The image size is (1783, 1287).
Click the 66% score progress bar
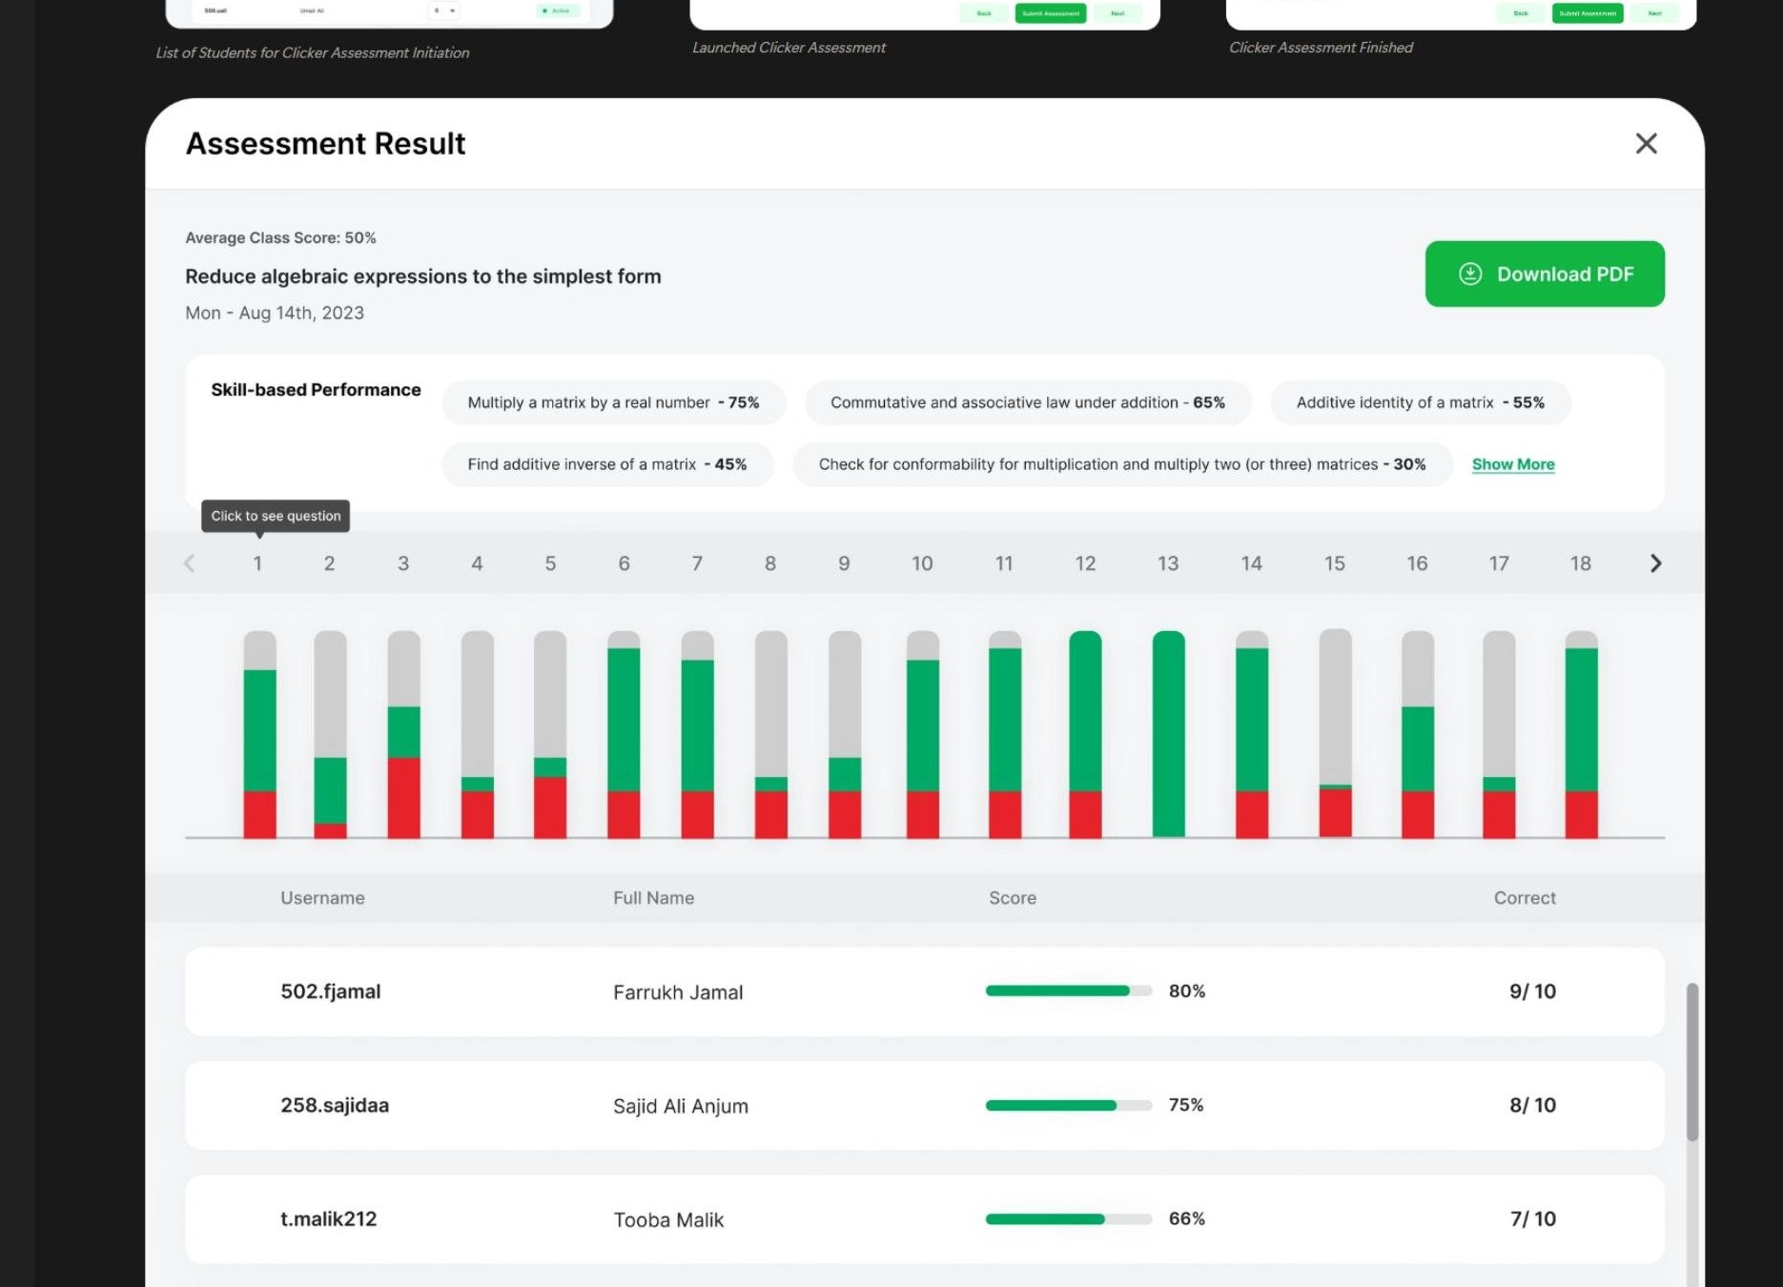[1069, 1218]
